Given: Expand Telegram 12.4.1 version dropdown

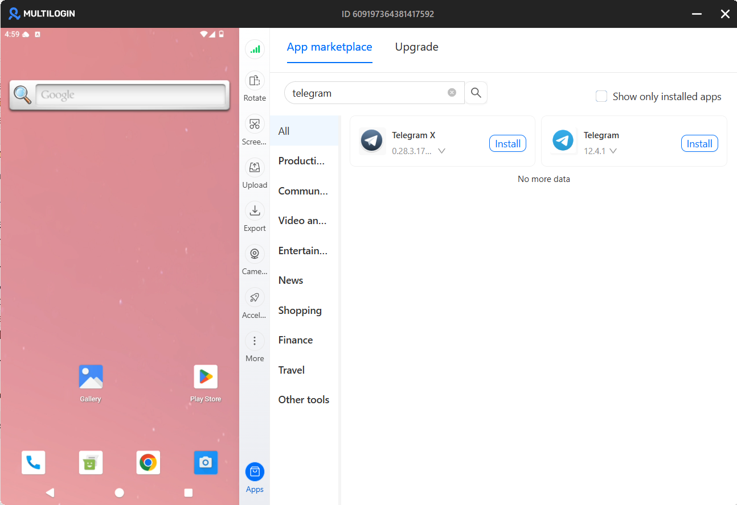Looking at the screenshot, I should pyautogui.click(x=613, y=151).
